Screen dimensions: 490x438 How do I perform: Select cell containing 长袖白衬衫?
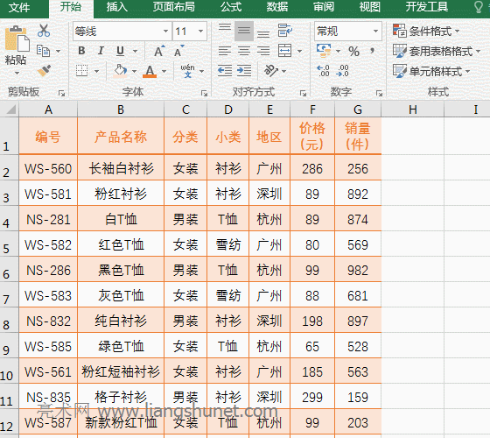click(121, 168)
